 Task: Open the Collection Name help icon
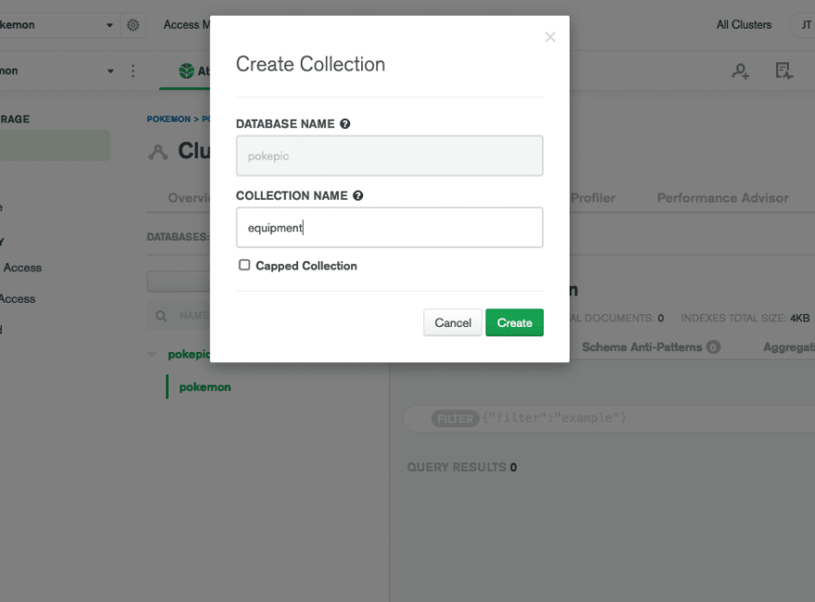click(358, 195)
